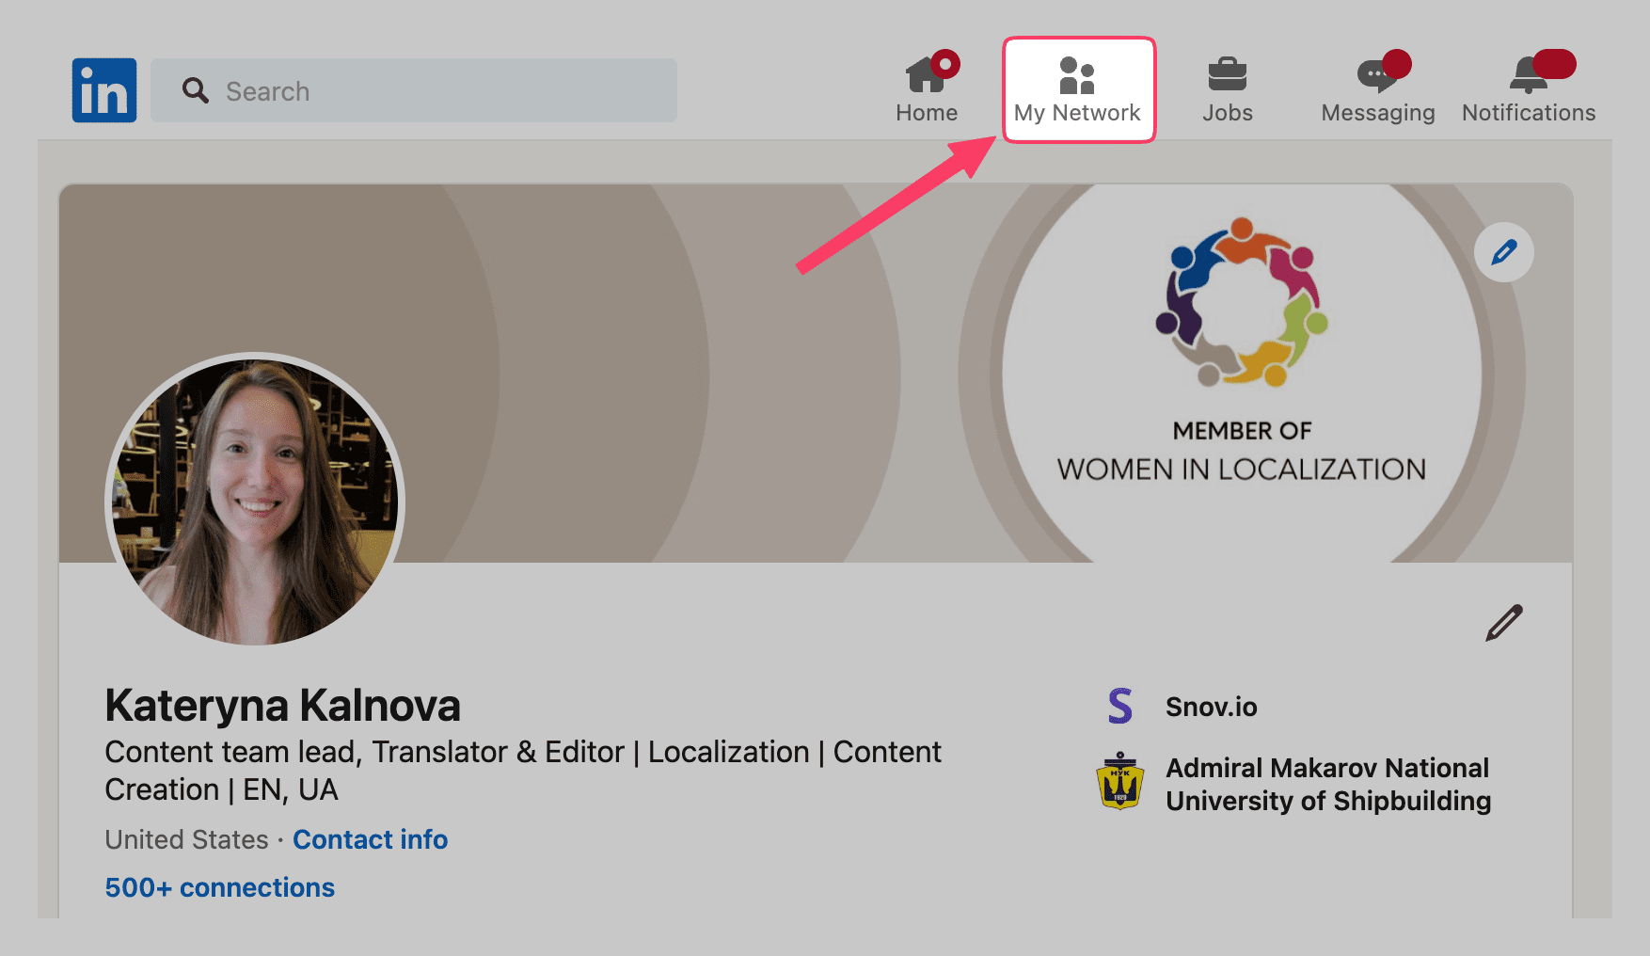Click the purple Snov.io logo
Screen dimensions: 1650x956
point(1119,707)
